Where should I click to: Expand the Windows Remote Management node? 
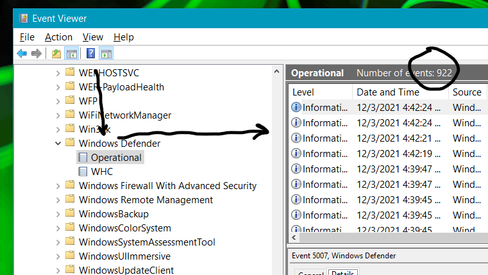click(58, 200)
